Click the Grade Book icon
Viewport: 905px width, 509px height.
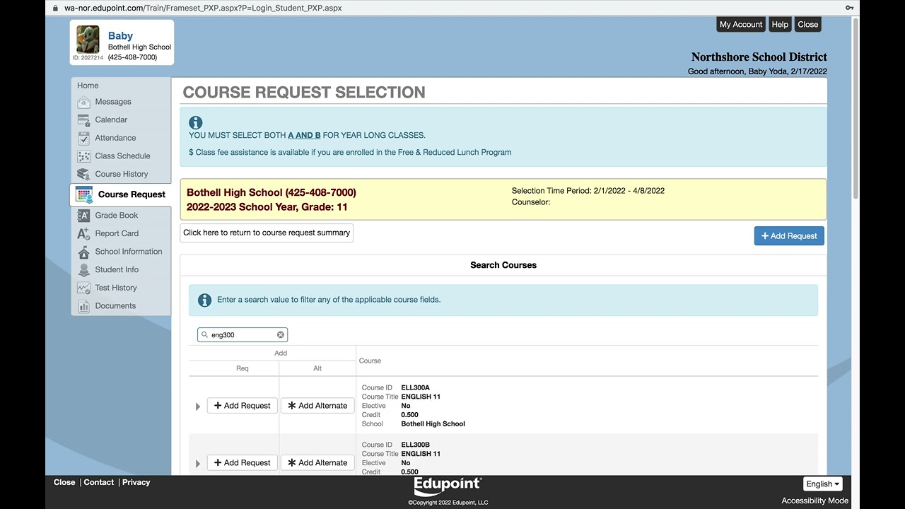[83, 216]
